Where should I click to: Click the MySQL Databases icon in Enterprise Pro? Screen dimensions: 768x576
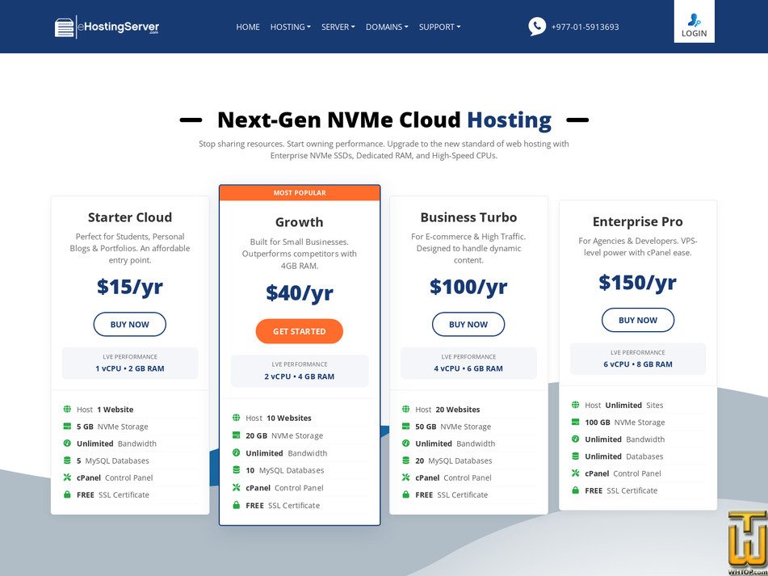(577, 456)
